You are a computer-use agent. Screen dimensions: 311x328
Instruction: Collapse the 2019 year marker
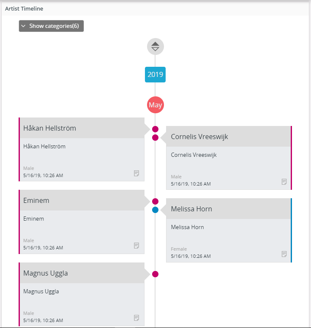click(x=155, y=75)
